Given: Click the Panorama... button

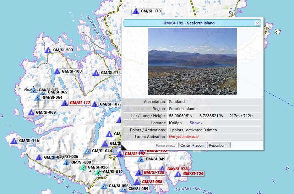Looking at the screenshot, I should 165,145.
